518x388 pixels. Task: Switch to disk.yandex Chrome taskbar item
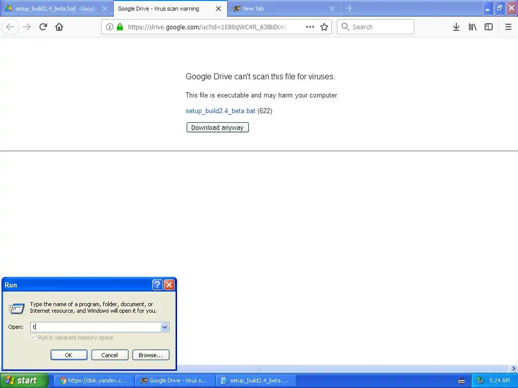[x=94, y=380]
